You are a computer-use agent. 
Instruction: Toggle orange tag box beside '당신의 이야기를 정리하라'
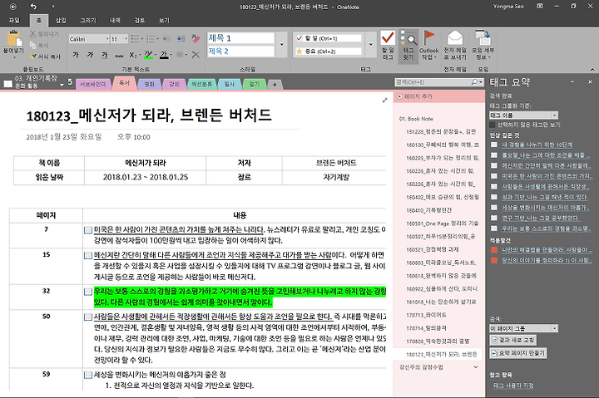(494, 260)
